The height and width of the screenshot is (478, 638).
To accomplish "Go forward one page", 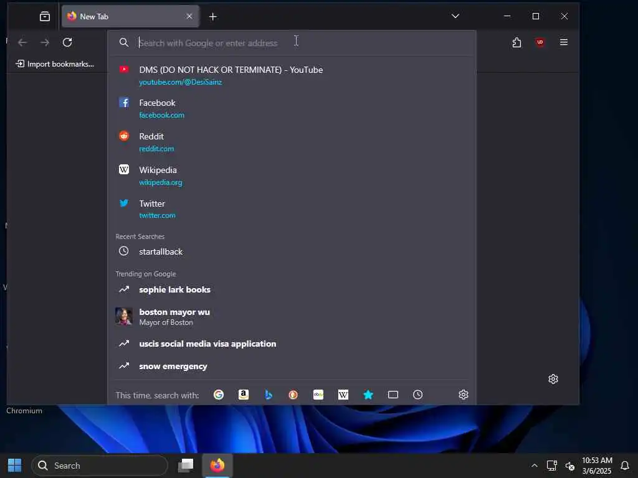I will [45, 42].
